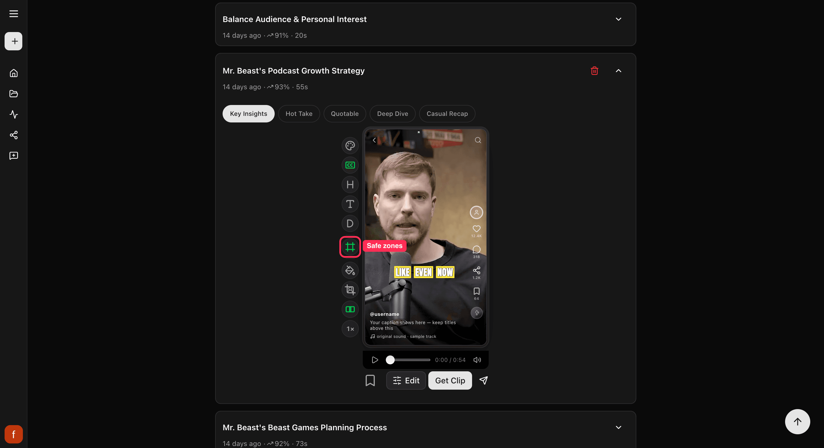Expand Balance Audience & Personal Interest card
This screenshot has height=448, width=824.
click(618, 19)
